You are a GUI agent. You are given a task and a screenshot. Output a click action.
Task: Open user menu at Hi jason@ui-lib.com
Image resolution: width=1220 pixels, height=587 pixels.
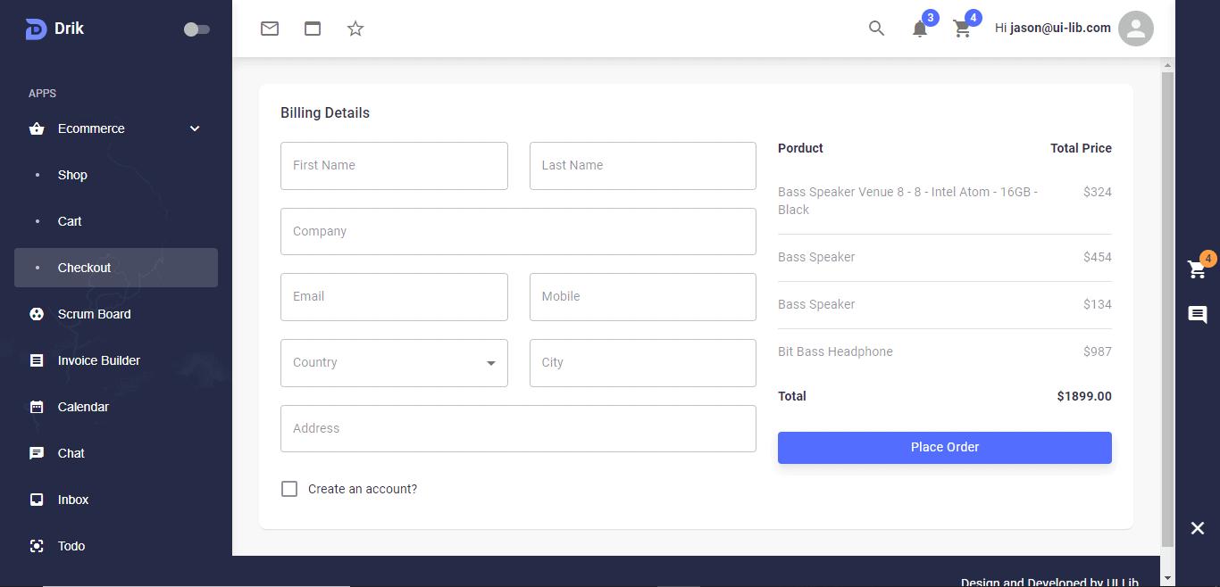click(1052, 29)
